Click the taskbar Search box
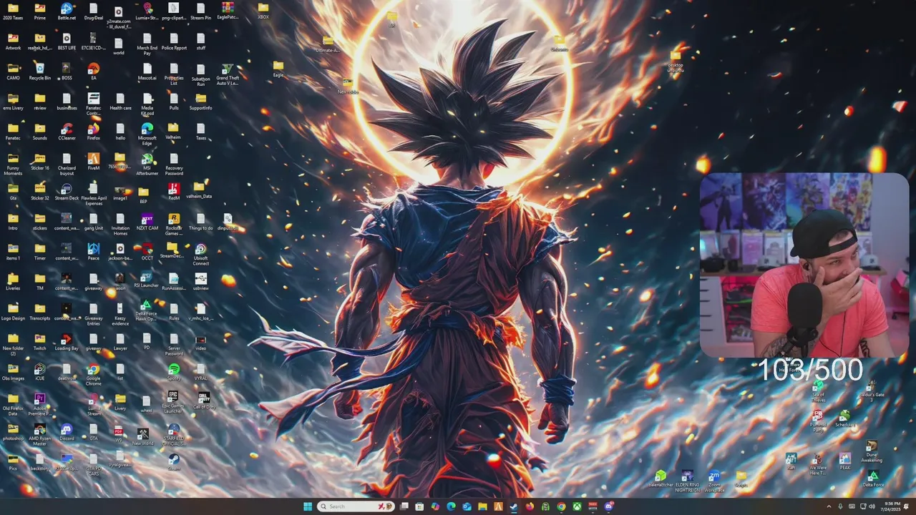This screenshot has width=916, height=515. (356, 506)
